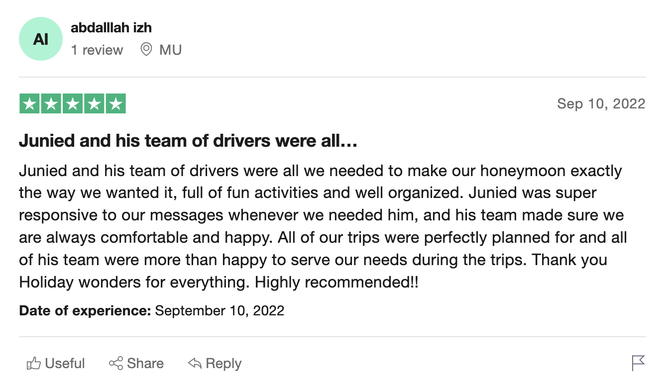Click the second green rating star
Image resolution: width=665 pixels, height=384 pixels.
click(x=51, y=103)
